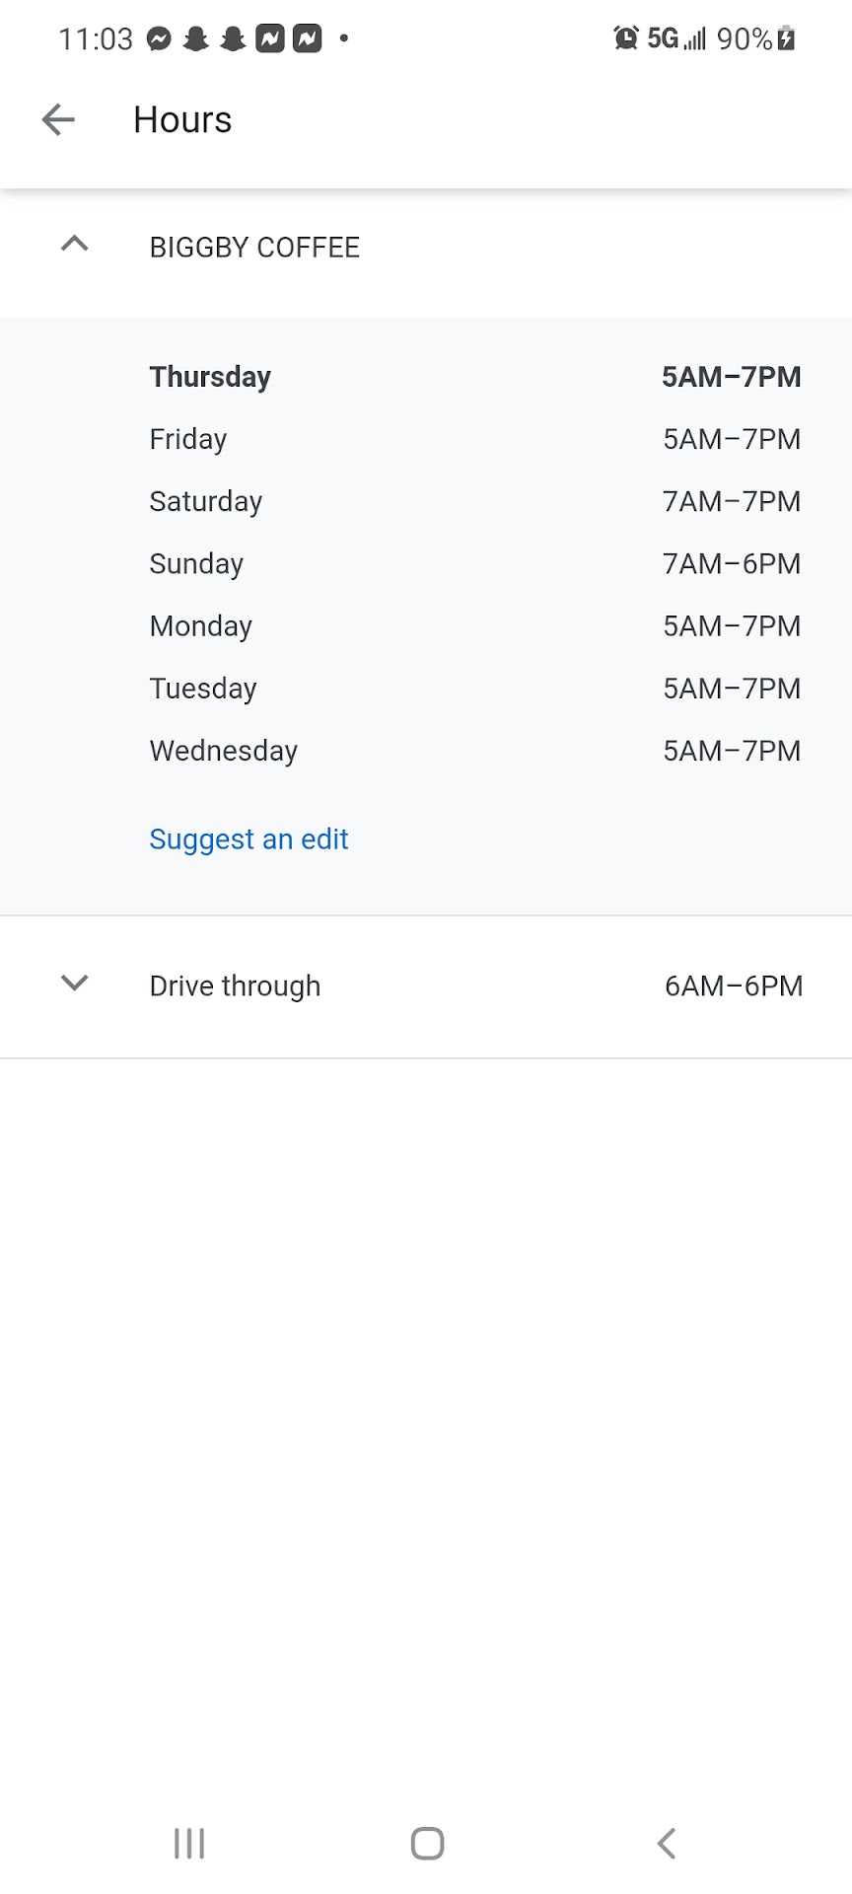Tap the alarm clock status icon

(x=625, y=38)
